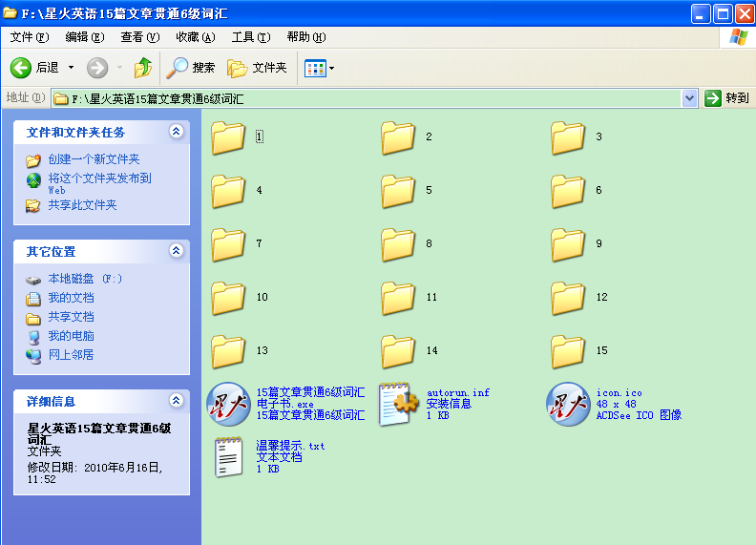756x545 pixels.
Task: Click 创建一个新文件夹 link
Action: pyautogui.click(x=94, y=159)
